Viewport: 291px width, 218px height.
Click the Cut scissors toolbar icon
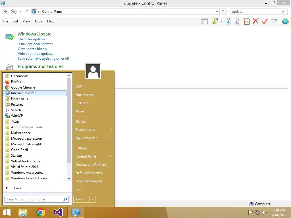[x=228, y=21]
